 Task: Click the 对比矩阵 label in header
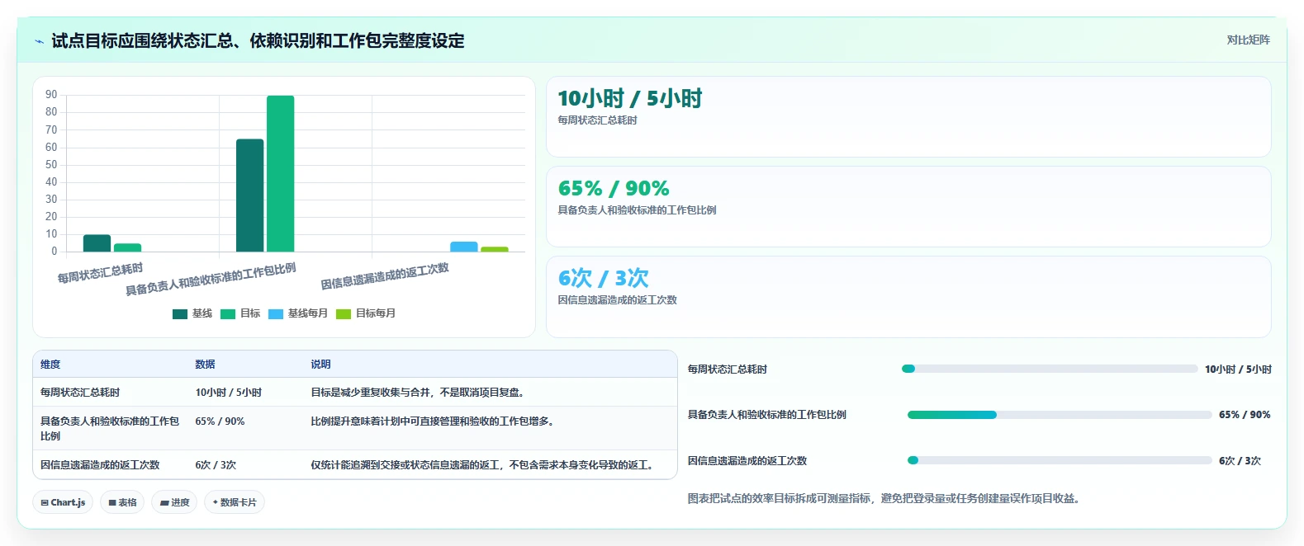1248,40
